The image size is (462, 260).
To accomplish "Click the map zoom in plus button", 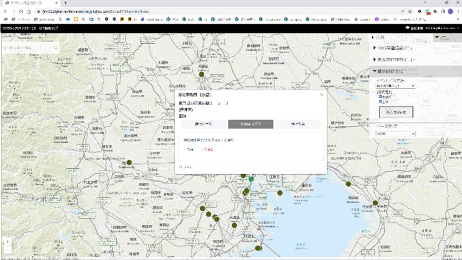I will [x=8, y=242].
